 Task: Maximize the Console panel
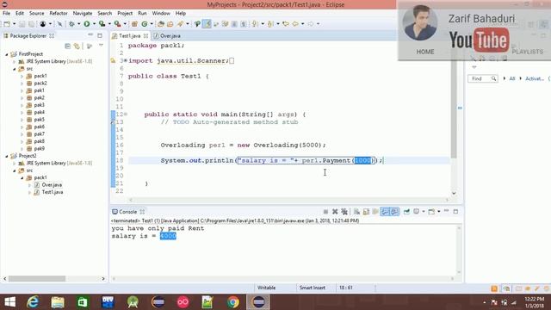click(x=455, y=211)
